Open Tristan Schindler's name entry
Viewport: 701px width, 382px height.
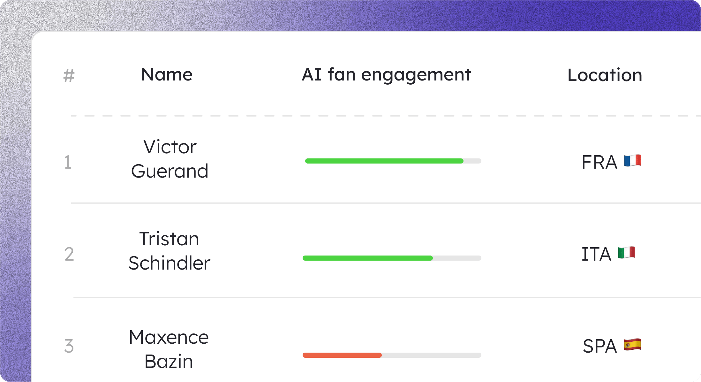[169, 251]
